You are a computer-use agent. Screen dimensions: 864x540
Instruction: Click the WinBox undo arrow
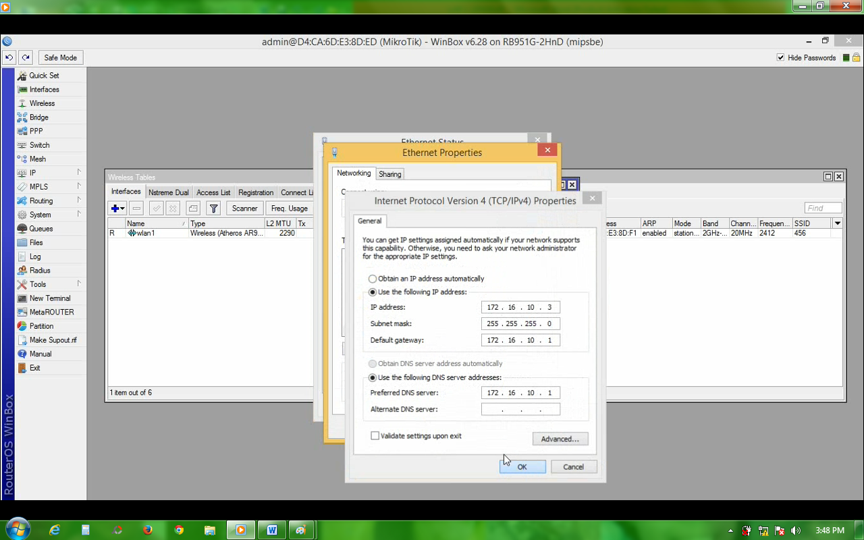point(9,58)
